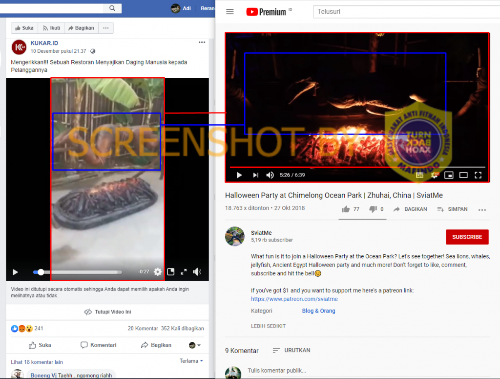Collapse description with LEBIH SEDIKIT

click(x=268, y=326)
